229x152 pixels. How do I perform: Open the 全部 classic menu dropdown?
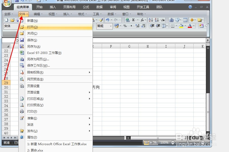point(9,14)
